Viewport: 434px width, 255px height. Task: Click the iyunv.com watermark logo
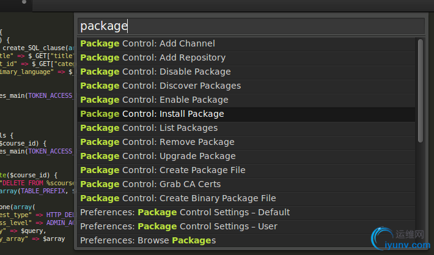401,238
